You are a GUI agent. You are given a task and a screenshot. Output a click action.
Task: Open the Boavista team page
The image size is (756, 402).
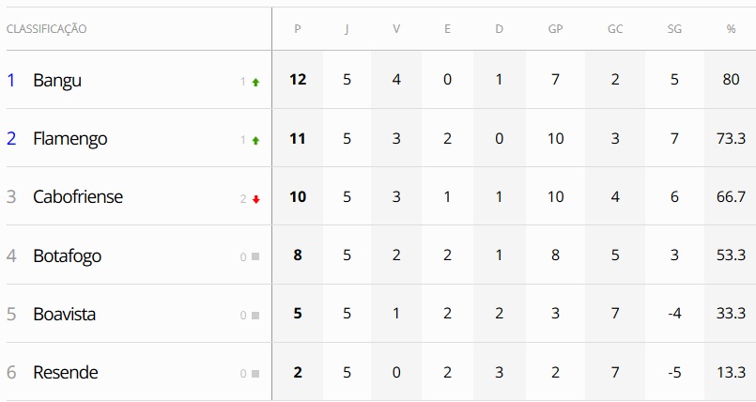click(x=64, y=314)
